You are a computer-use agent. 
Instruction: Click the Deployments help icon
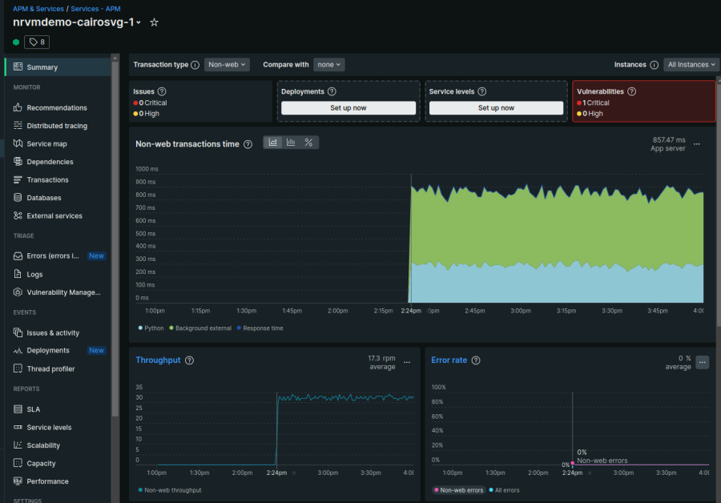tap(332, 91)
